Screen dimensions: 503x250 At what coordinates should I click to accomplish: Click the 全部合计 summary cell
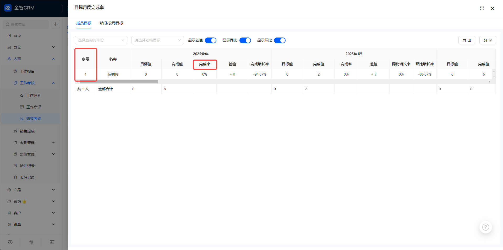[x=113, y=89]
